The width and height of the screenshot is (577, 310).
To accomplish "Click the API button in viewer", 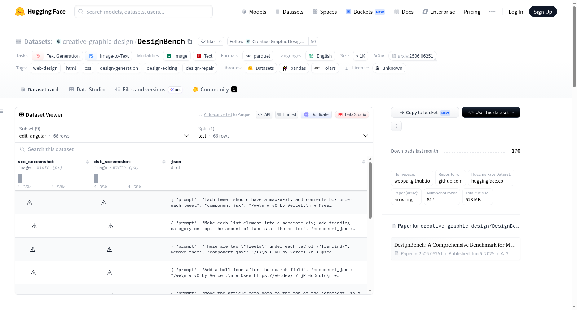I will coord(264,114).
